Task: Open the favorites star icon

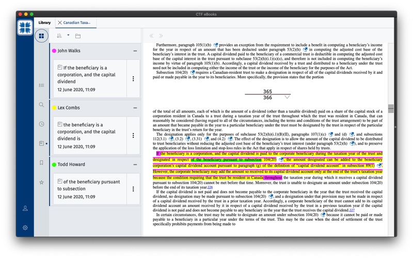Action: (41, 182)
